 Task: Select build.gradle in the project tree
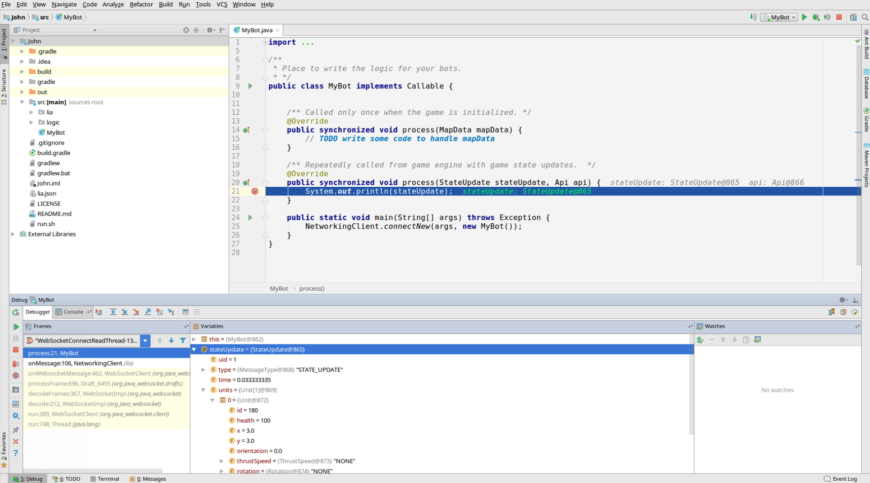(53, 153)
